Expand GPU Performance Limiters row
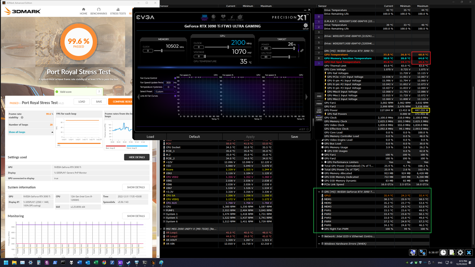This screenshot has width=475, height=267. point(322,162)
